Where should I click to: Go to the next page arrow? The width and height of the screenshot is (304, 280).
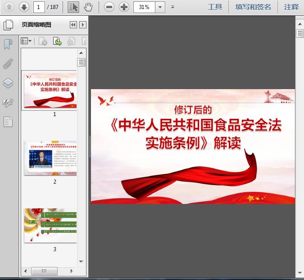point(24,7)
